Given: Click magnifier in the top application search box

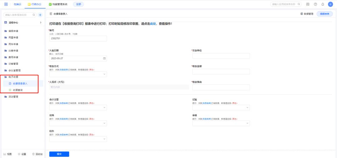Looking at the screenshot, I should (299, 4).
